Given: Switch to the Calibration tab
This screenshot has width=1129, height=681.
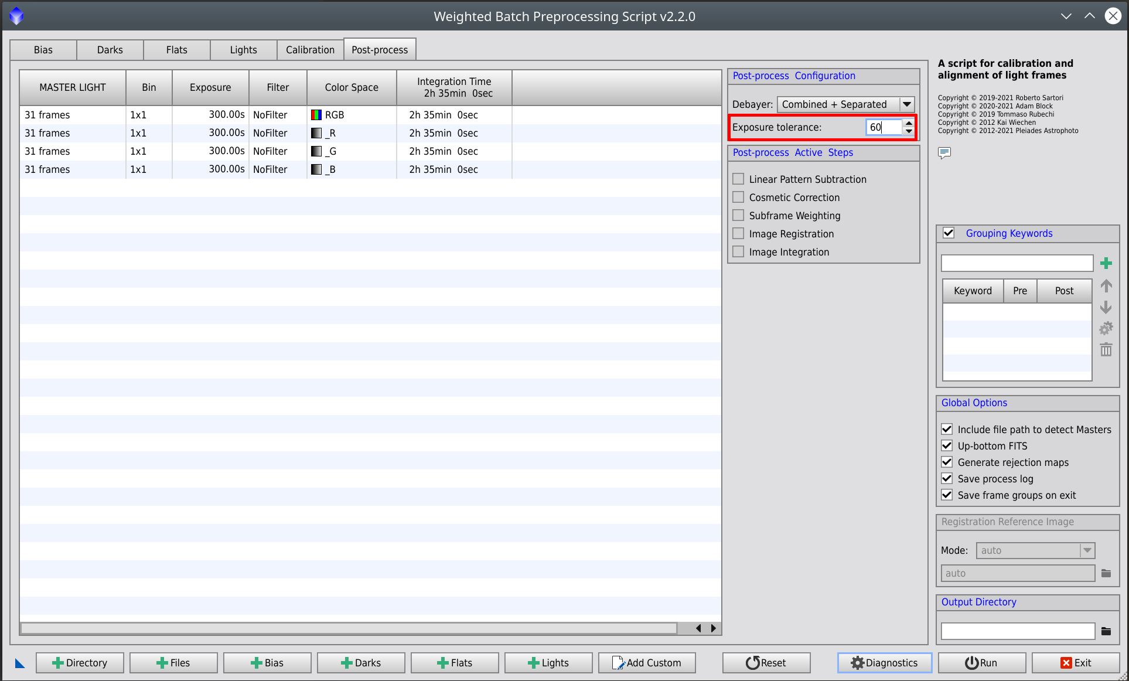Looking at the screenshot, I should (309, 49).
